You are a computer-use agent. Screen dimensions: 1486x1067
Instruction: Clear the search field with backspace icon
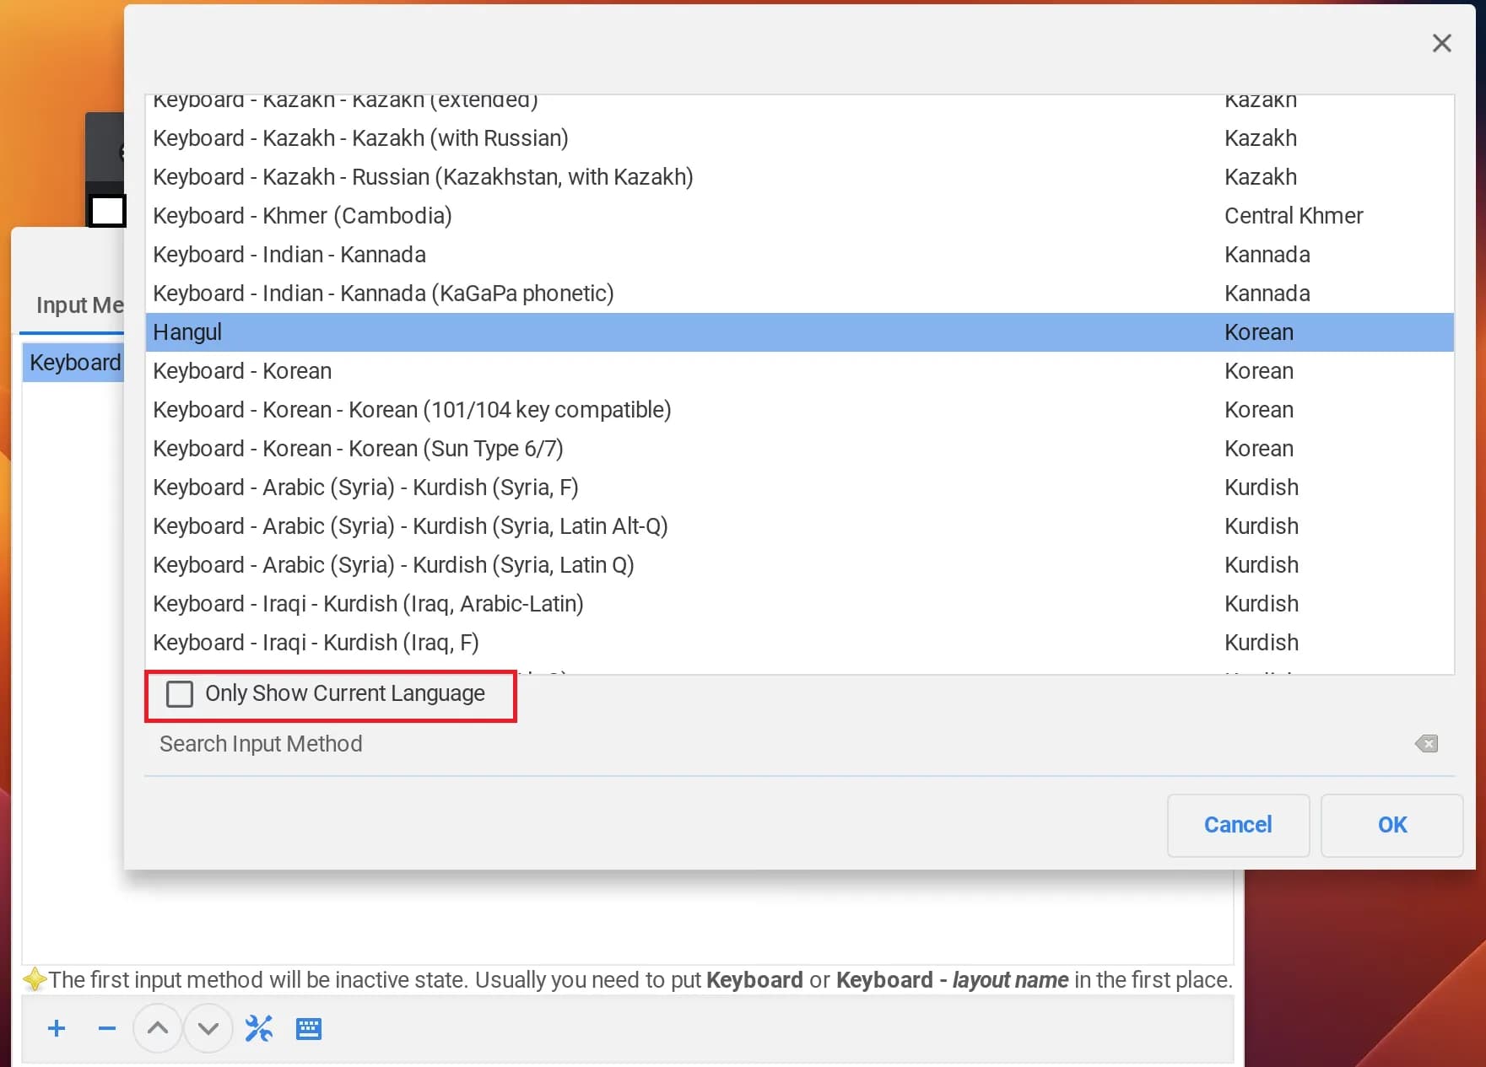pos(1425,743)
